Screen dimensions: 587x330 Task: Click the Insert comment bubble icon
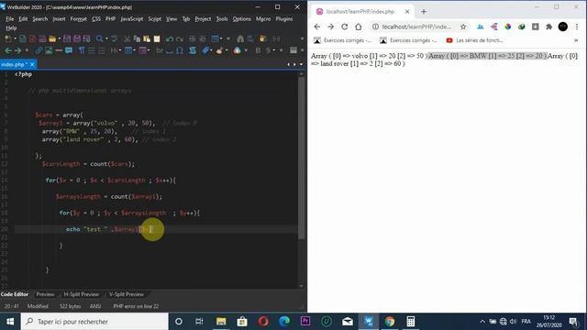[x=69, y=50]
